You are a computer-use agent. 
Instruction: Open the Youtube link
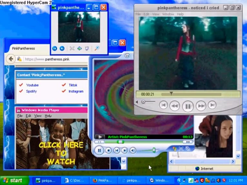[x=32, y=85]
